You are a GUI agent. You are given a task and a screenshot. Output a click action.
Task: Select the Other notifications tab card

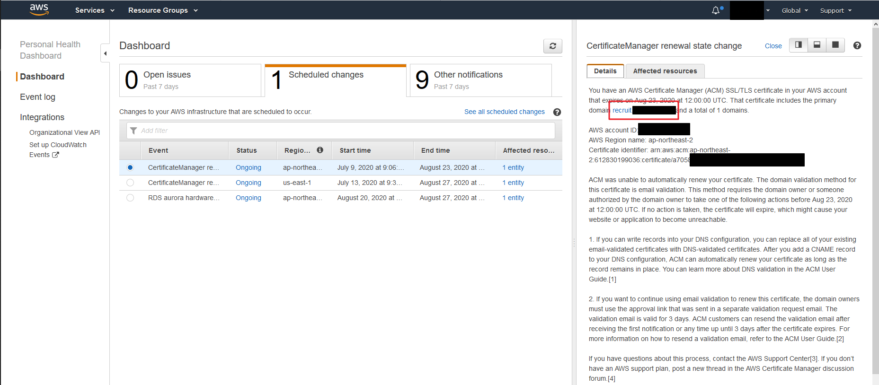481,80
